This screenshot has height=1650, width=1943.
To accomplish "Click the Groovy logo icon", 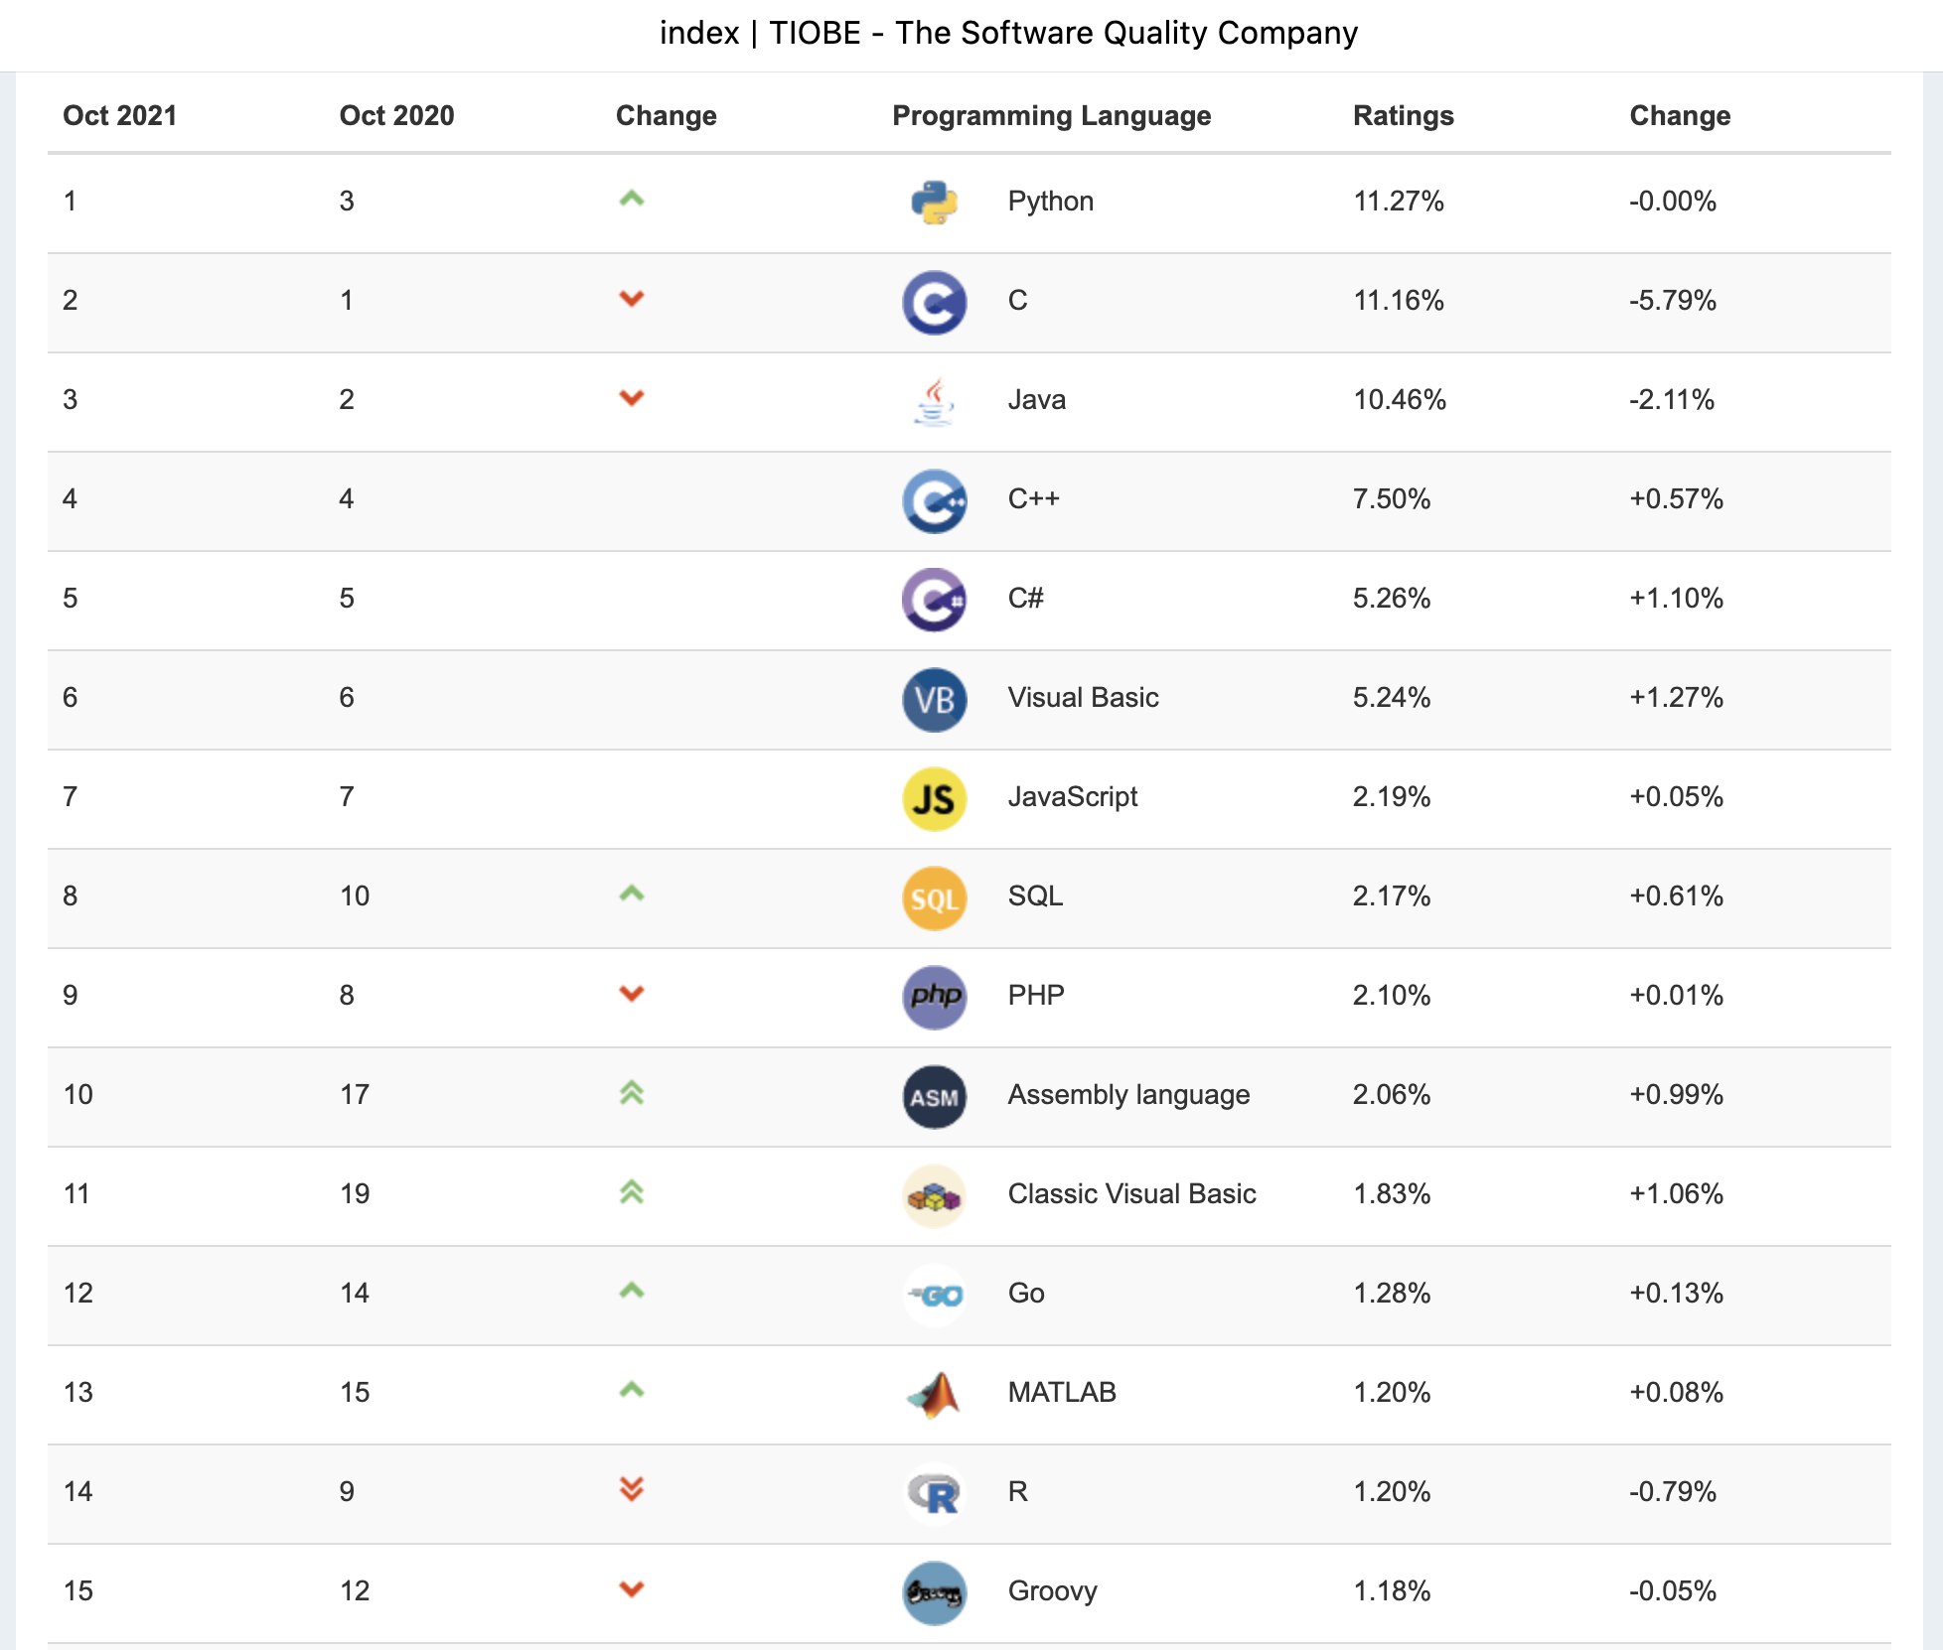I will tap(934, 1592).
